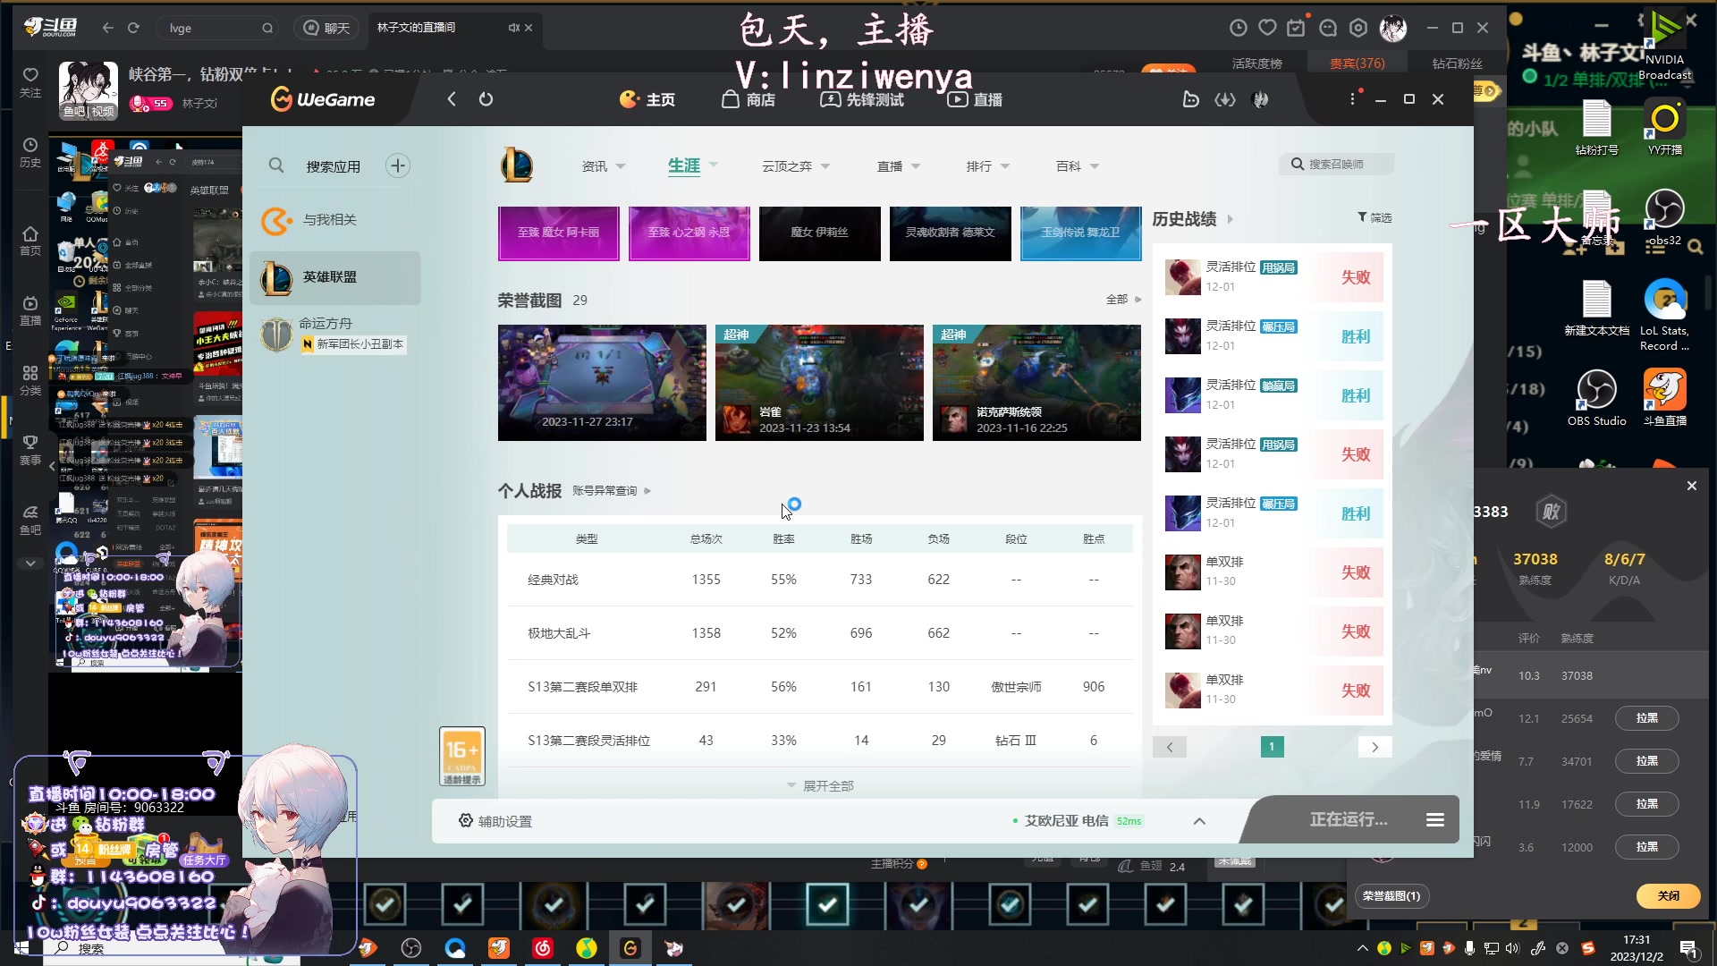Open Douyu 首页 in left sidebar
This screenshot has width=1717, height=966.
tap(30, 241)
